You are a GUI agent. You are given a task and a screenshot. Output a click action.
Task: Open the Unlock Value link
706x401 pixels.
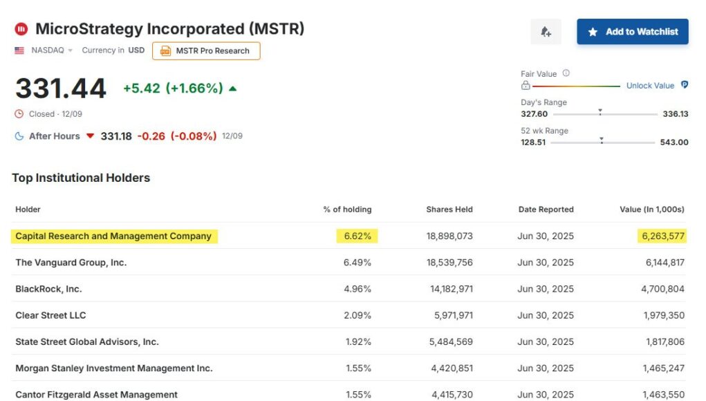click(x=650, y=86)
